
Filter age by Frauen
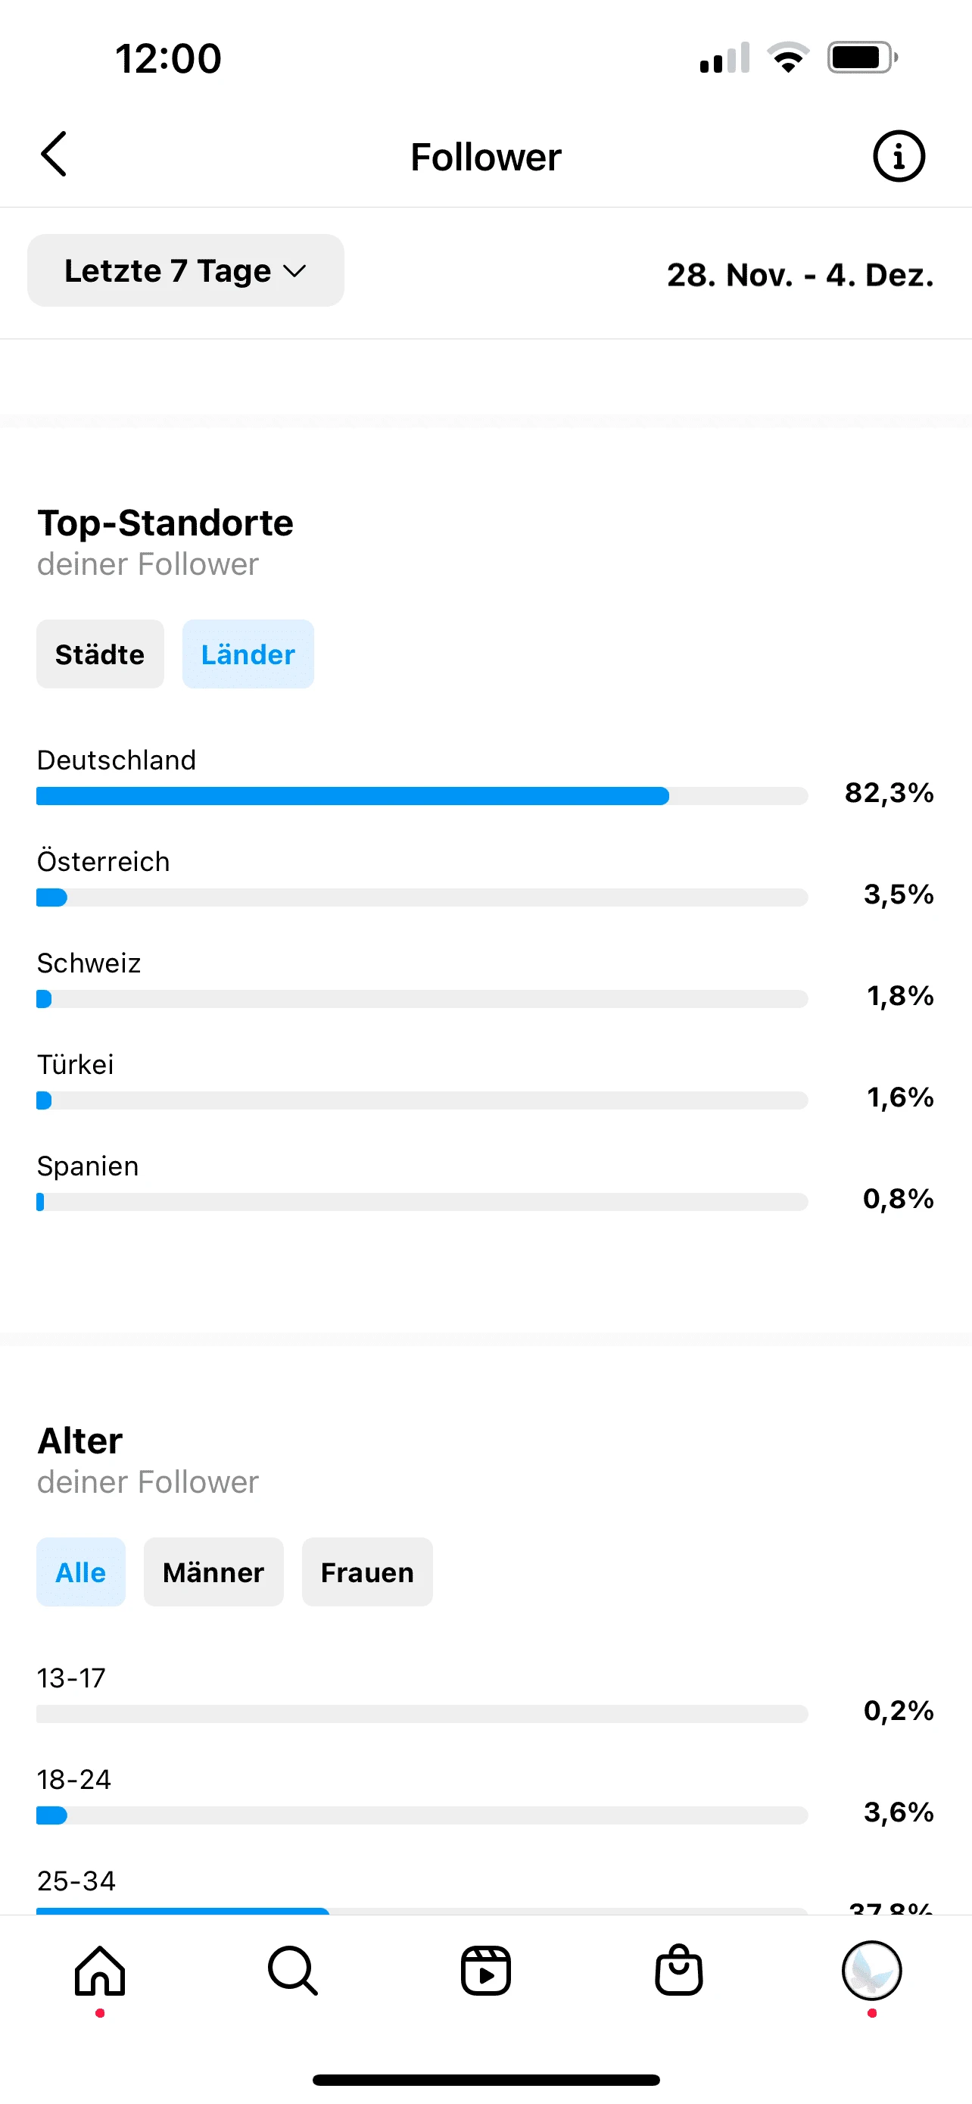(366, 1572)
